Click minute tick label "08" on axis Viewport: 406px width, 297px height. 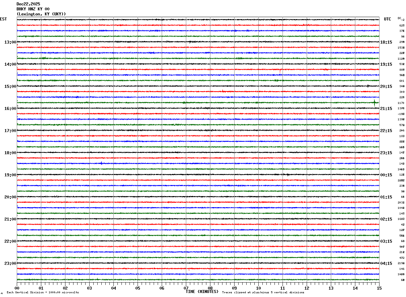click(210, 288)
